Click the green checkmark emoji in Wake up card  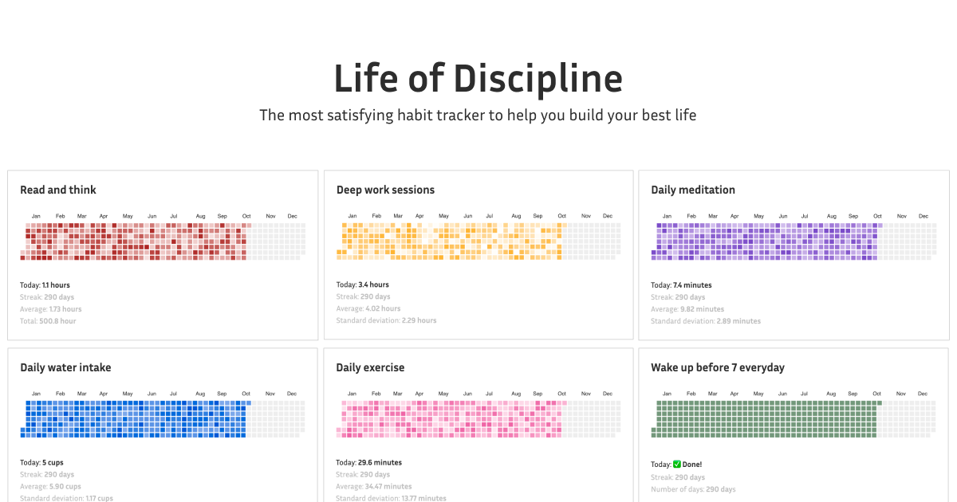[678, 463]
